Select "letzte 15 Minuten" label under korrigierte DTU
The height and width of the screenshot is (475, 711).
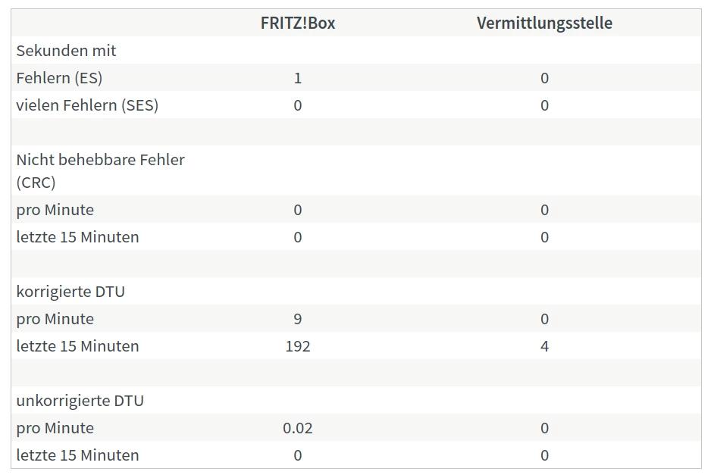tap(77, 346)
